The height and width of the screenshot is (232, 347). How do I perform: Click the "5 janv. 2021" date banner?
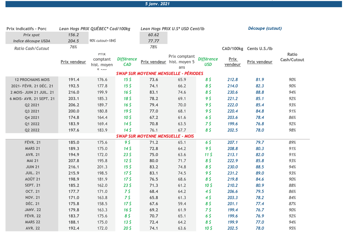[157, 4]
